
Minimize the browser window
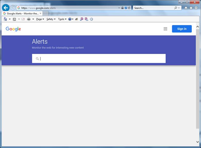coord(181,2)
